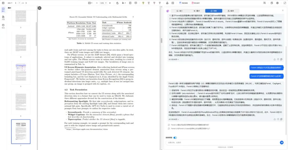
Task: Click the document vertical scrollbar
Action: [x=161, y=40]
